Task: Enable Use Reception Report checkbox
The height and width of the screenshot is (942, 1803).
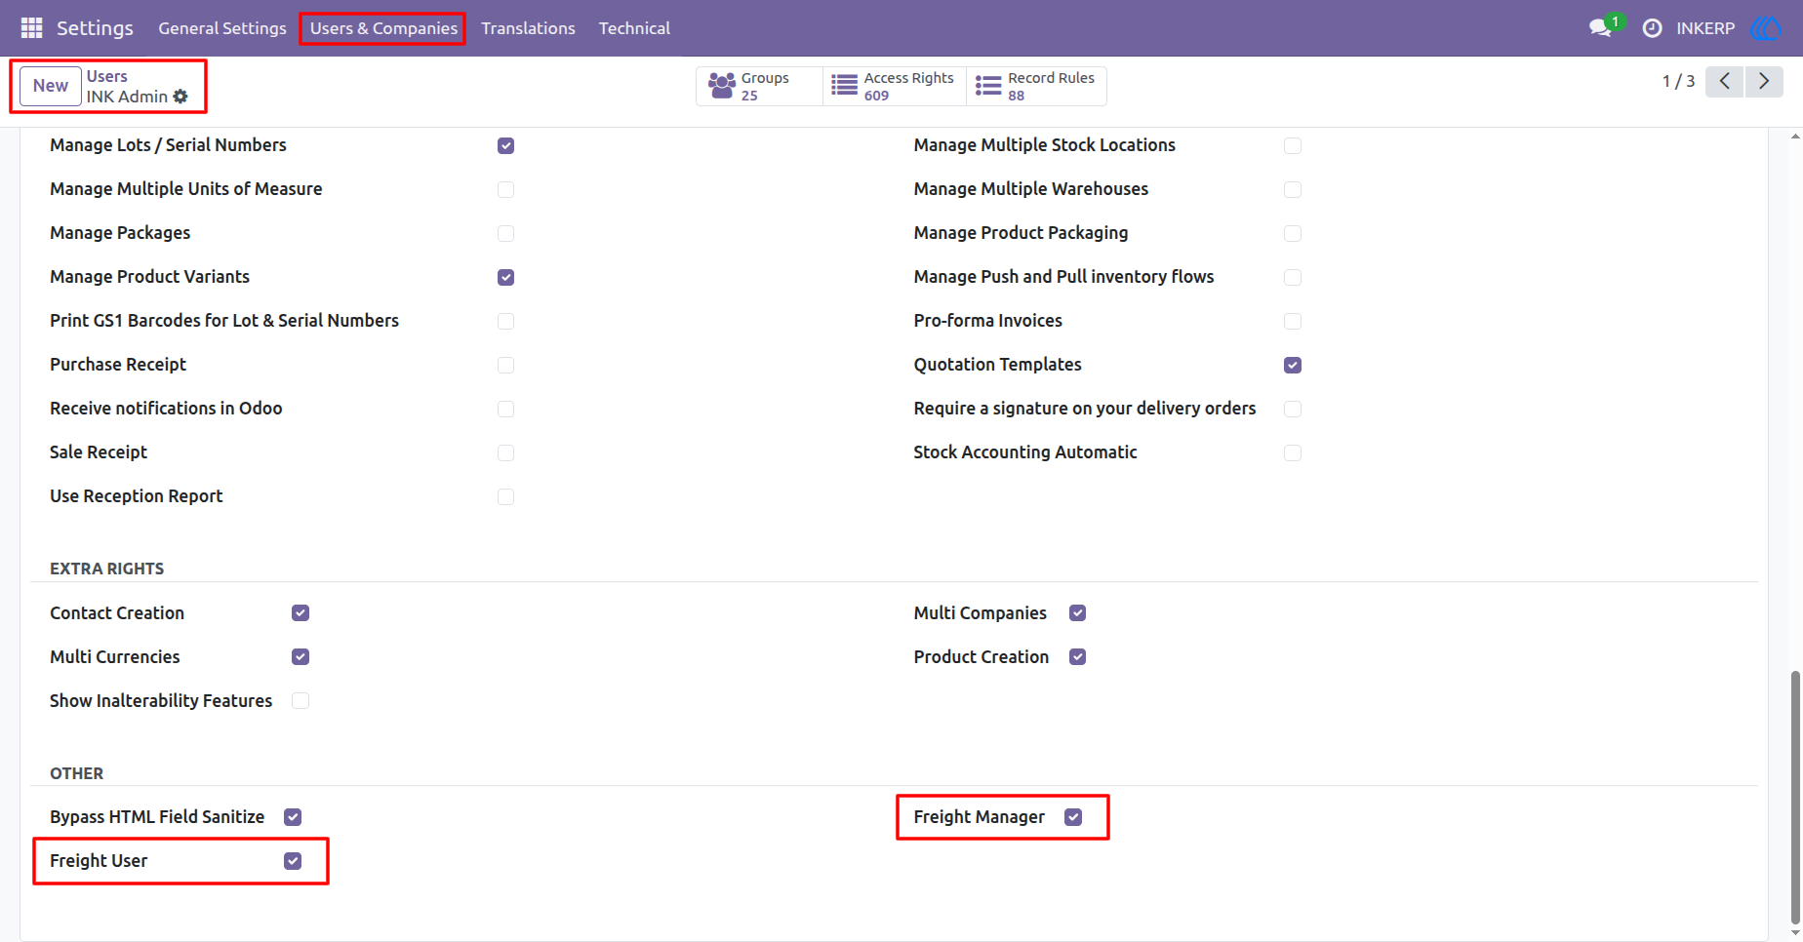Action: click(505, 496)
